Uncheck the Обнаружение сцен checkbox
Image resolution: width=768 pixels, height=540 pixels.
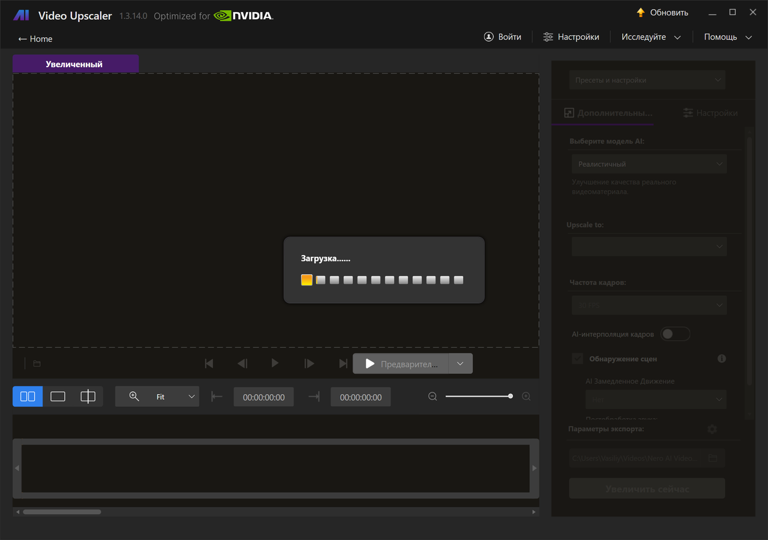577,358
